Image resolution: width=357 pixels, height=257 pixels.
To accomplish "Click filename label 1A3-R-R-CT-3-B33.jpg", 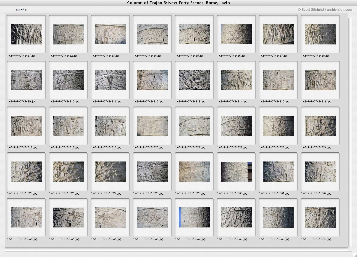I will click(x=22, y=239).
